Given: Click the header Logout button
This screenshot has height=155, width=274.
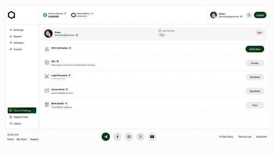Looking at the screenshot, I should click(260, 15).
